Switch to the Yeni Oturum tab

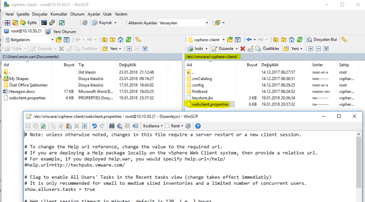61,31
